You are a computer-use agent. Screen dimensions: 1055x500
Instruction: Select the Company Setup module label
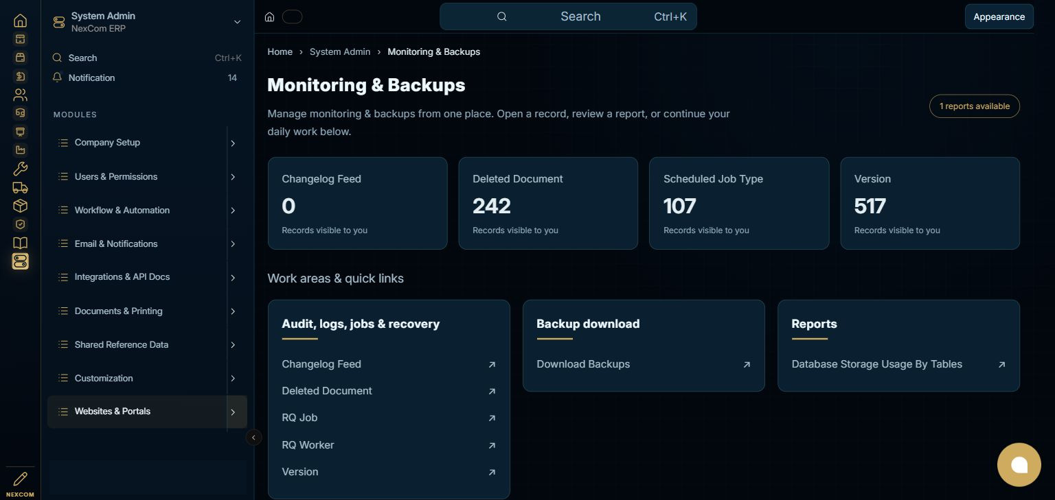pyautogui.click(x=107, y=143)
